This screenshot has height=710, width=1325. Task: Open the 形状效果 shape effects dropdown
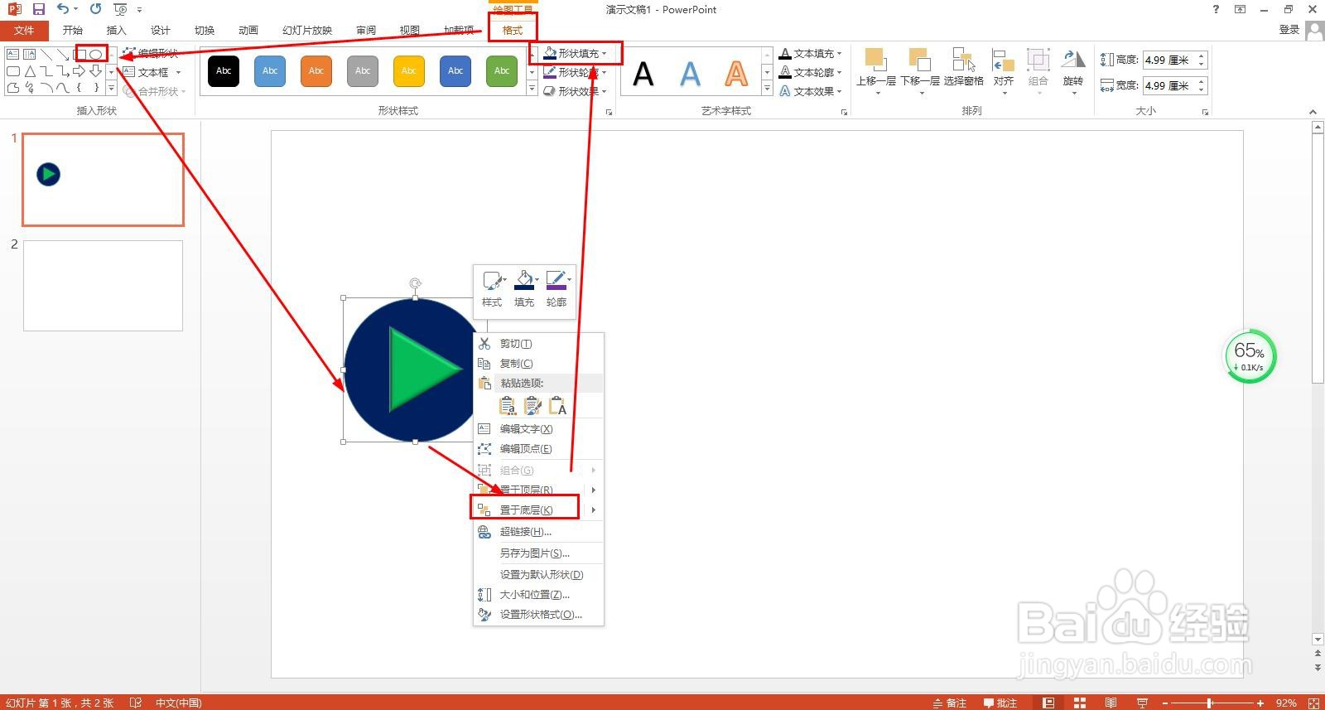[x=576, y=91]
